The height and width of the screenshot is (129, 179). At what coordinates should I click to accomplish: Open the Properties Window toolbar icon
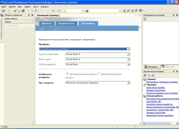(x=128, y=11)
